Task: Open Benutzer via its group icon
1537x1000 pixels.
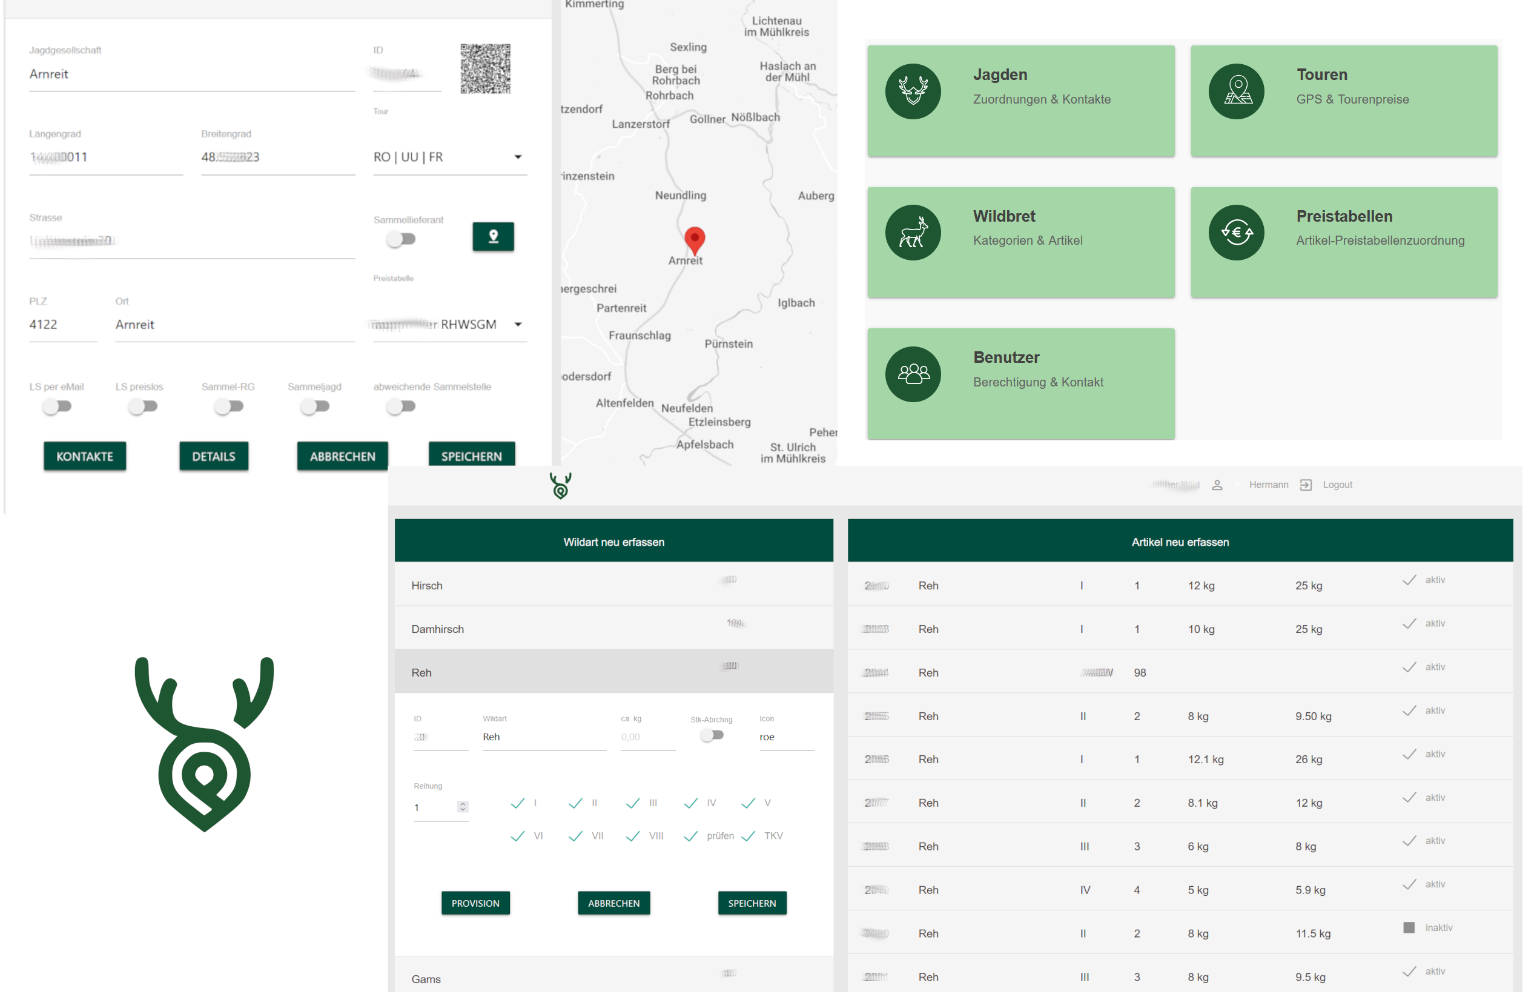Action: pos(913,374)
